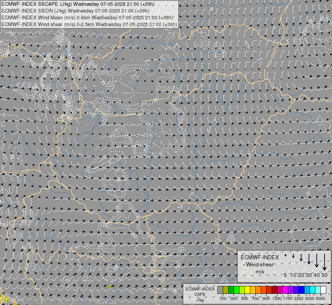The image size is (332, 305).
Task: Click the '5000' value under CAPE colorbar
Action: [x=320, y=299]
